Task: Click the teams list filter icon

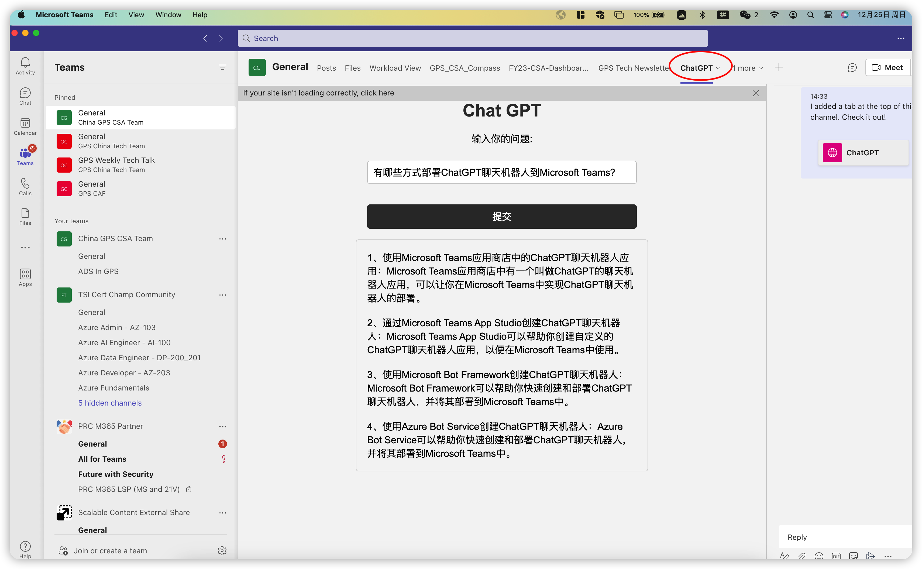Action: (222, 67)
